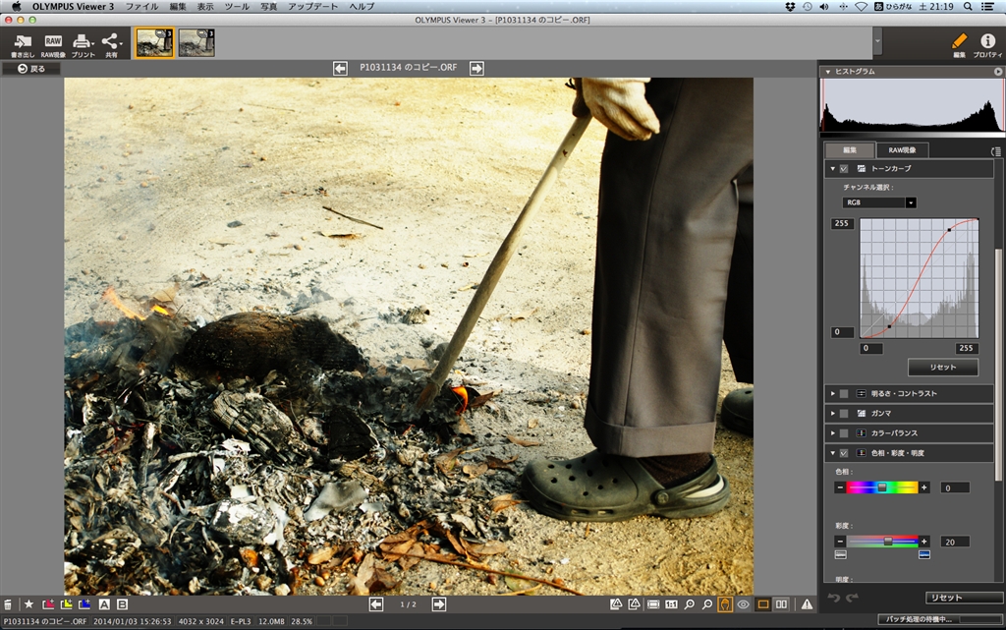Click the 色相 hue slider bar

point(882,487)
